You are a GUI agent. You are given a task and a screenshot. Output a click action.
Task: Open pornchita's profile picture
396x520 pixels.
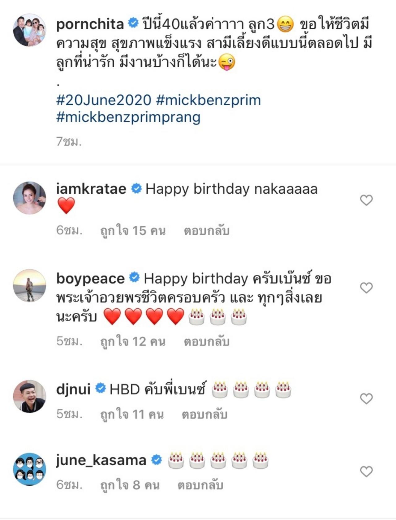tap(29, 30)
